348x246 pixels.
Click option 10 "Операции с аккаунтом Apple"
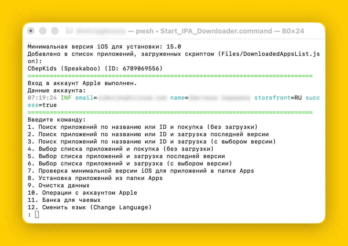coord(82,193)
